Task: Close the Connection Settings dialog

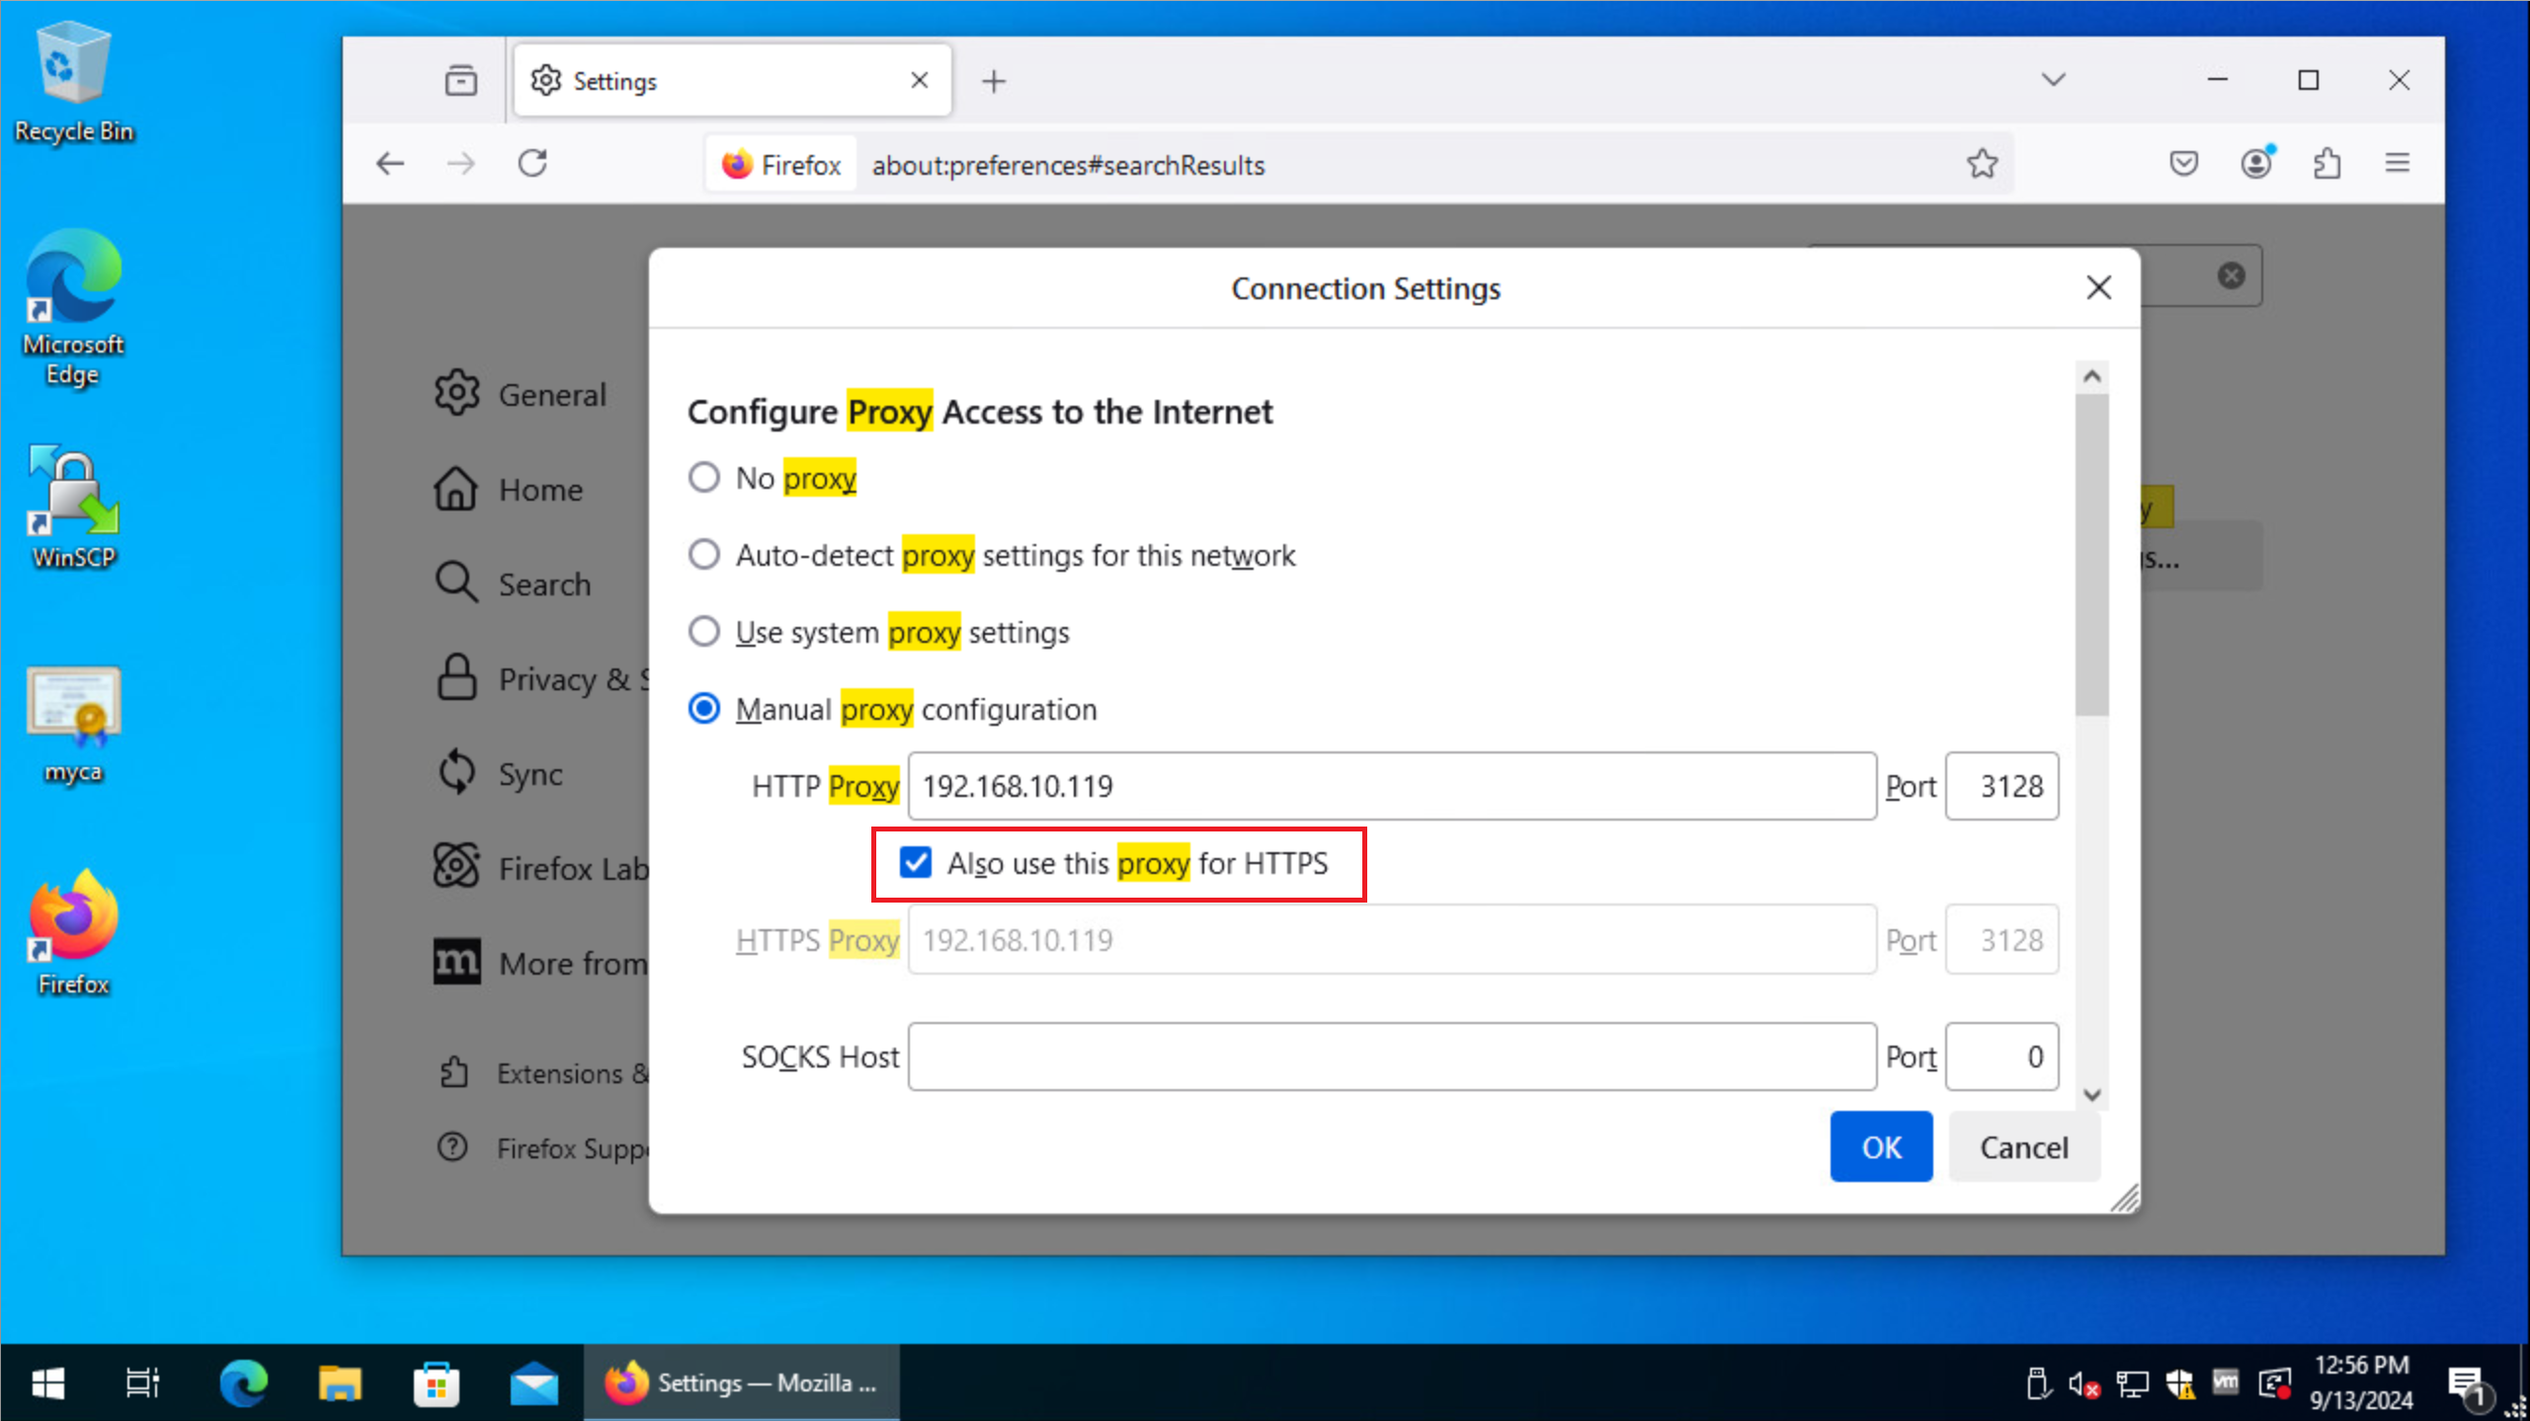Action: (x=2098, y=287)
